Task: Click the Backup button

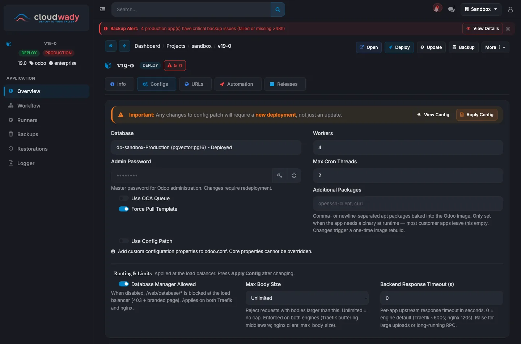Action: (464, 47)
